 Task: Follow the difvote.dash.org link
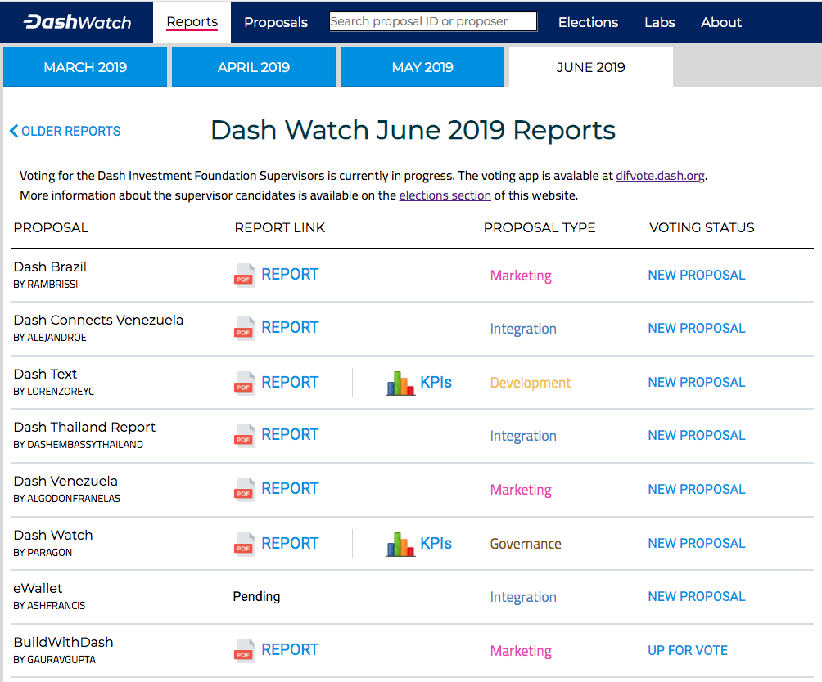(660, 175)
